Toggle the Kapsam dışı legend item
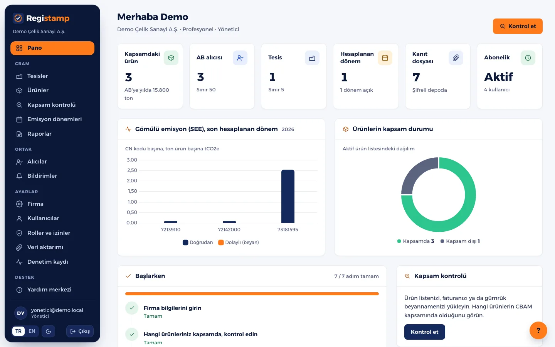This screenshot has width=555, height=347. 460,241
